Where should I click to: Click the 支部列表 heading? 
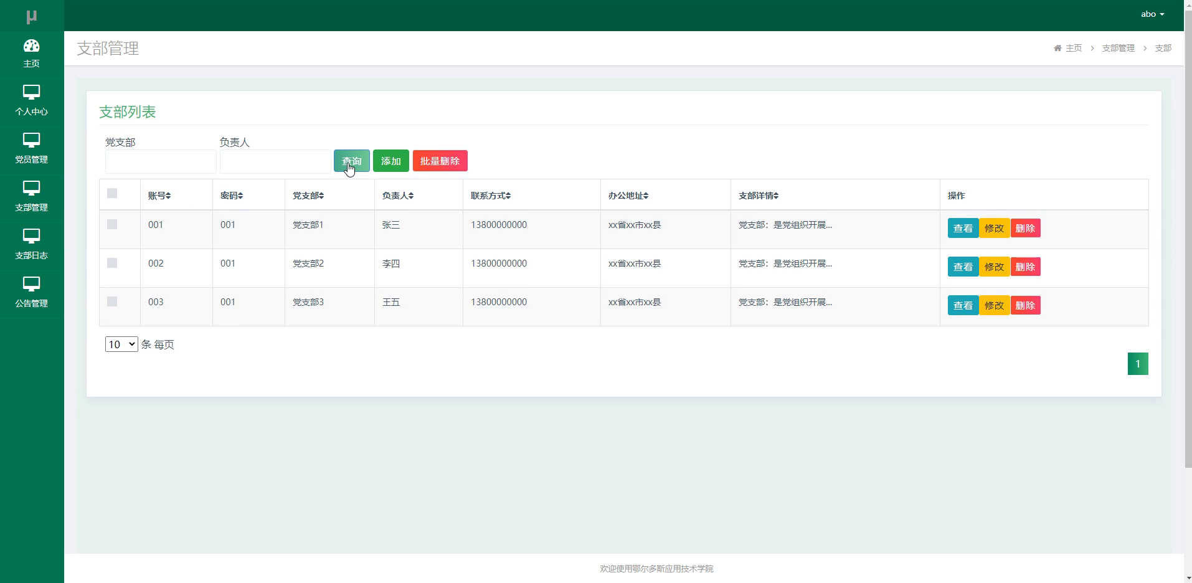click(128, 112)
